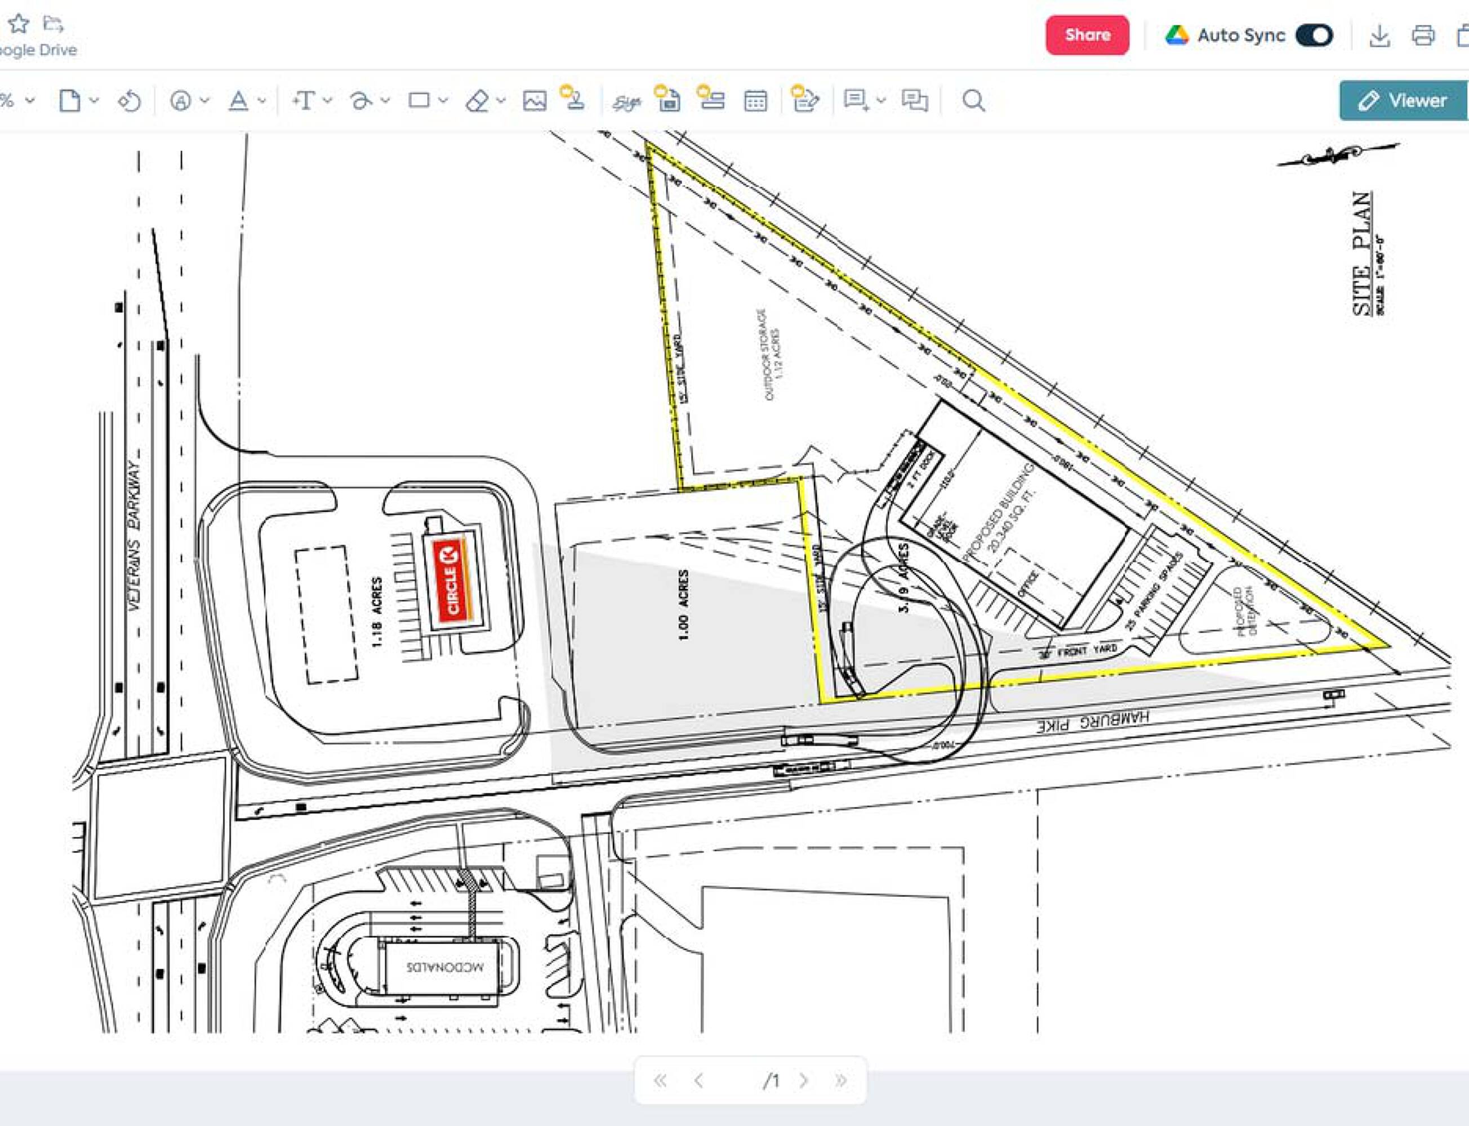Print the document
The height and width of the screenshot is (1126, 1469).
1423,35
